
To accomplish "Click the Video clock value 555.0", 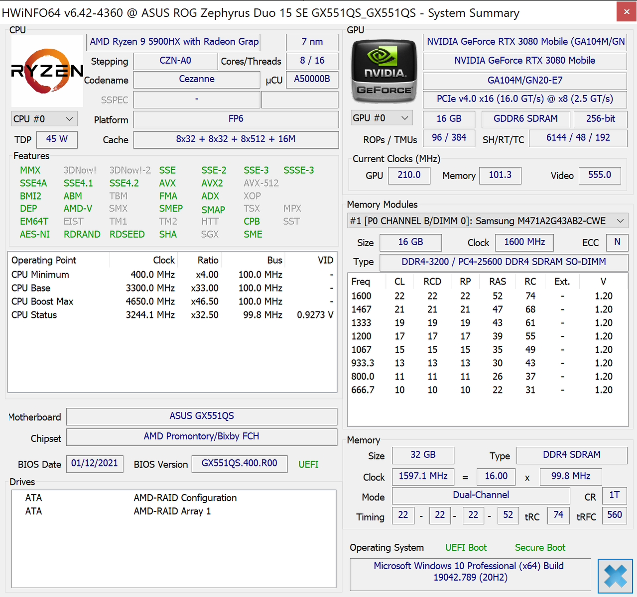I will pos(600,175).
